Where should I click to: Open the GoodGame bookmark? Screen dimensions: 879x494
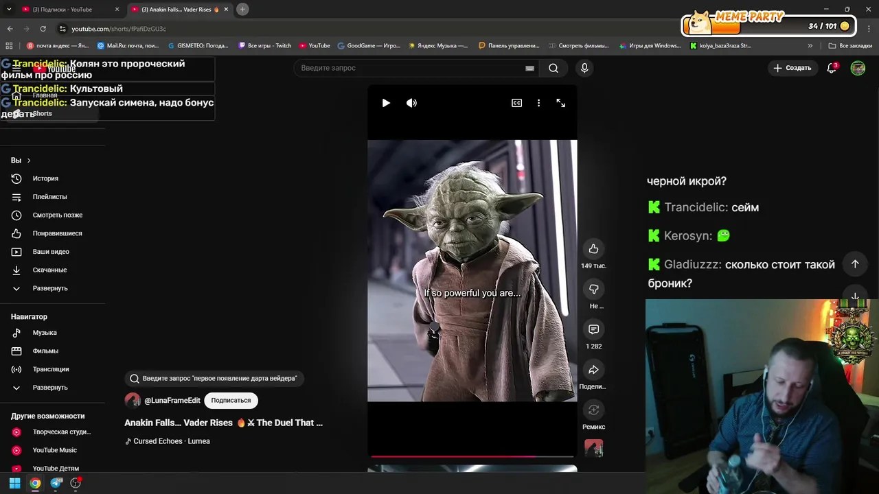[x=368, y=46]
